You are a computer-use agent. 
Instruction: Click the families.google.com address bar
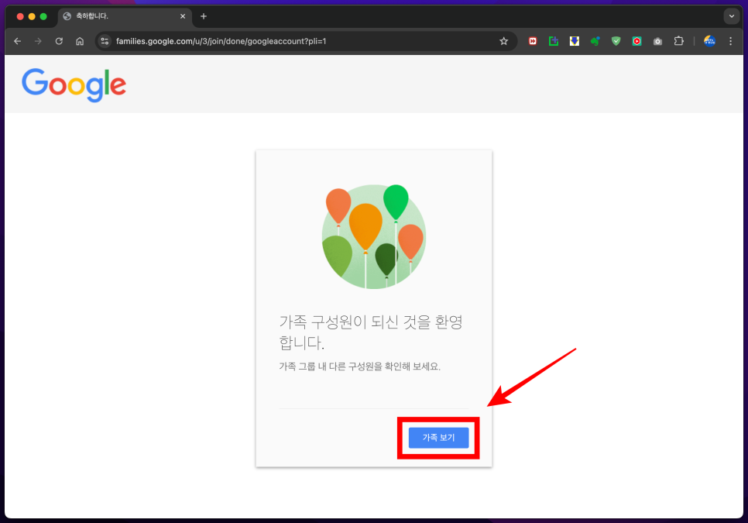click(x=307, y=42)
